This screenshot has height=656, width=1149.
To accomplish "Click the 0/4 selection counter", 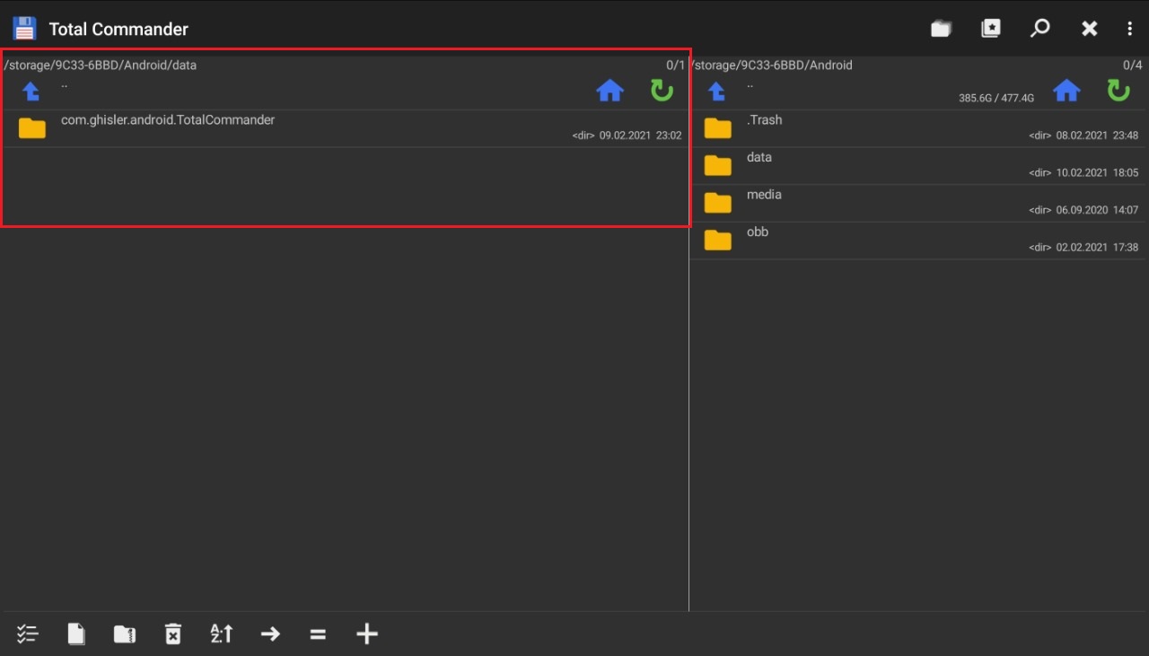I will click(1132, 65).
